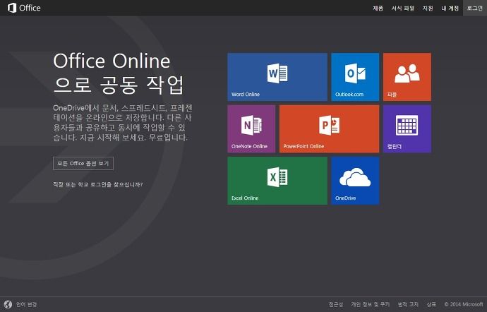The width and height of the screenshot is (487, 312).
Task: Select the 지원 header menu item
Action: pos(428,8)
